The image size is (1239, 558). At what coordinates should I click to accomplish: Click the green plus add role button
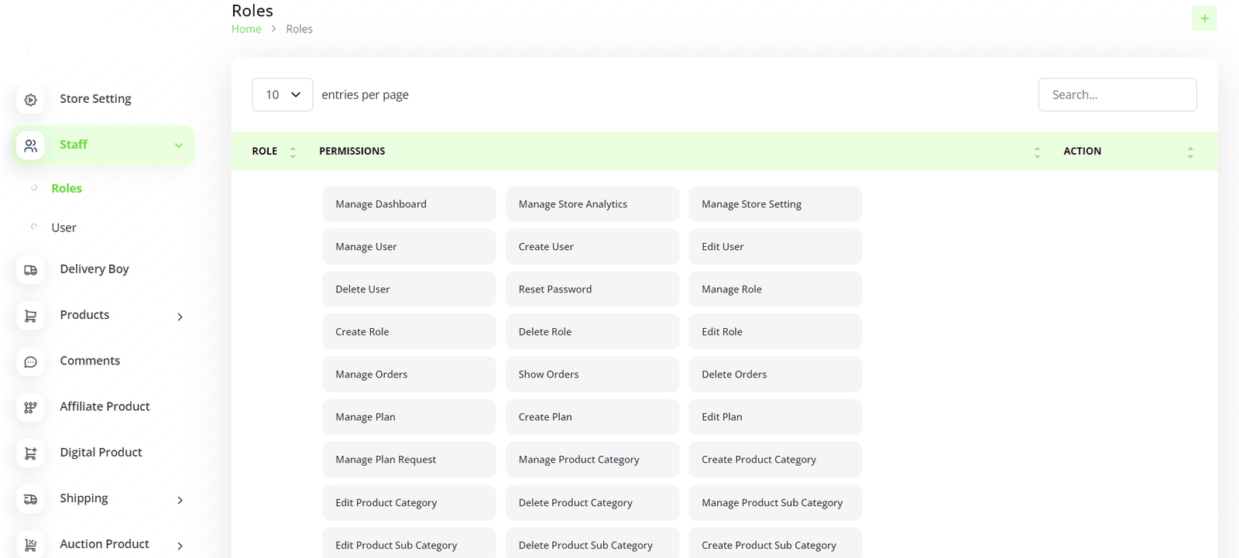click(x=1203, y=19)
